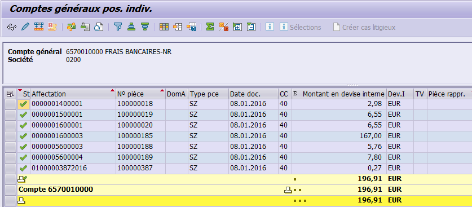472x207 pixels.
Task: Select row selector for document 100000185
Action: coord(11,136)
